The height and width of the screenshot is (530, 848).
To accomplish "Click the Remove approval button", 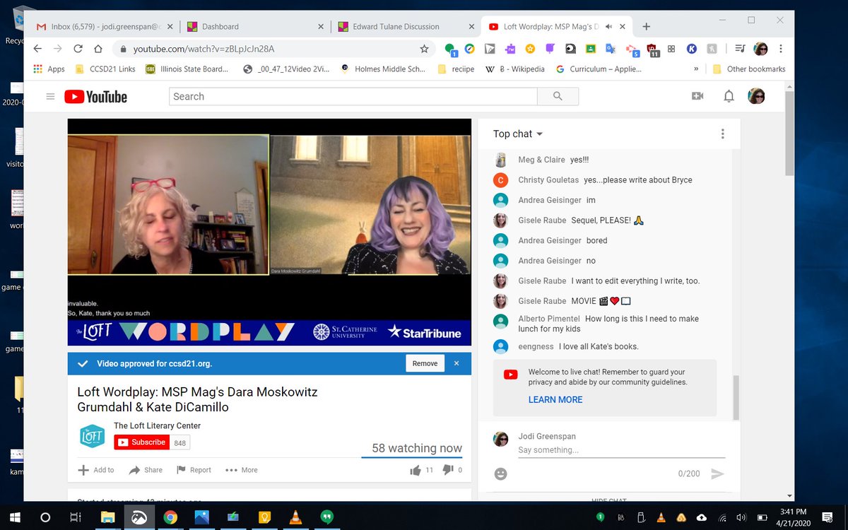I will click(x=425, y=363).
